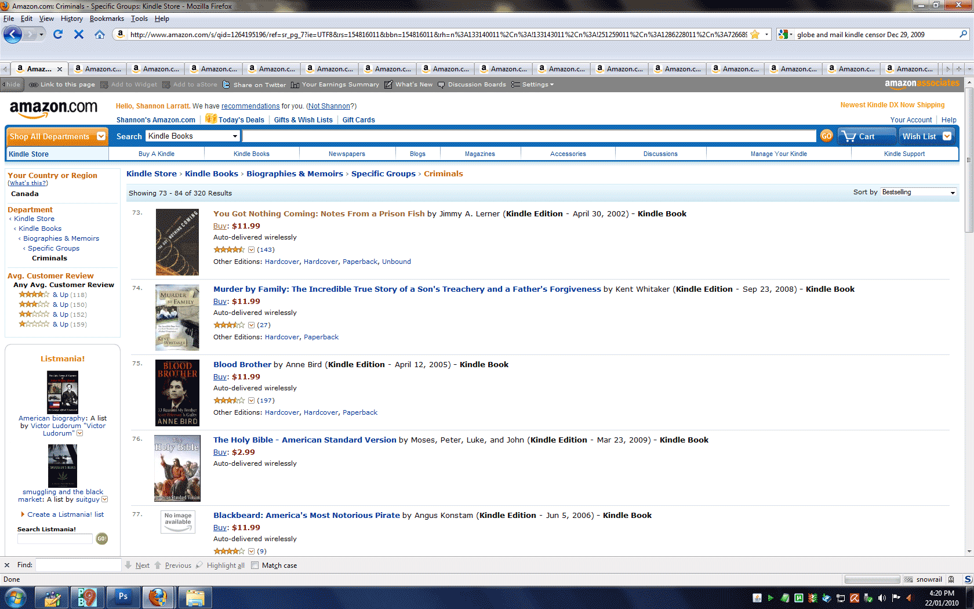Open Shop All Departments dropdown
974x609 pixels.
click(x=57, y=136)
